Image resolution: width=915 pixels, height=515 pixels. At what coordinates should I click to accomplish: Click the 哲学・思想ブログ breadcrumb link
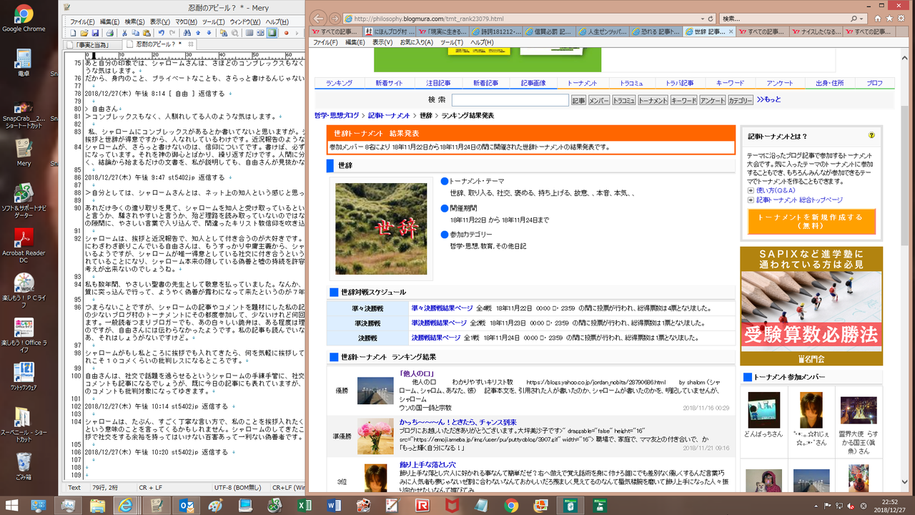(337, 115)
